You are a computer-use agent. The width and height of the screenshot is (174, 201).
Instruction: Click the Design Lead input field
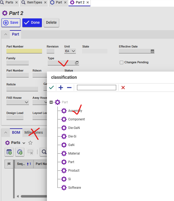tap(15, 117)
